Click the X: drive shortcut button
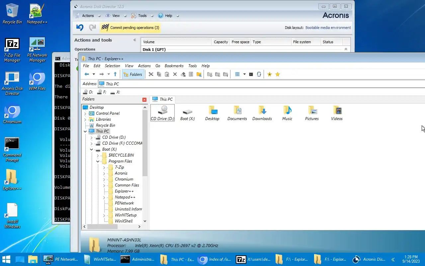This screenshot has height=266, width=425. tap(115, 92)
